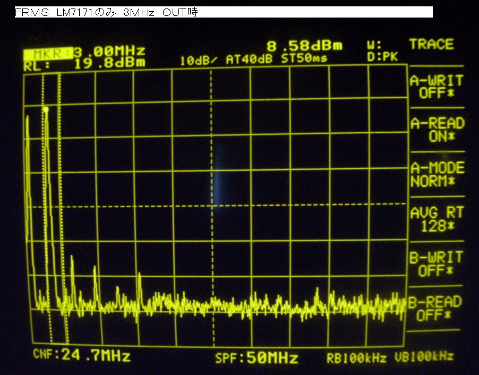Click the RB100kHz resolution bandwidth readout
The height and width of the screenshot is (375, 479).
click(x=356, y=358)
